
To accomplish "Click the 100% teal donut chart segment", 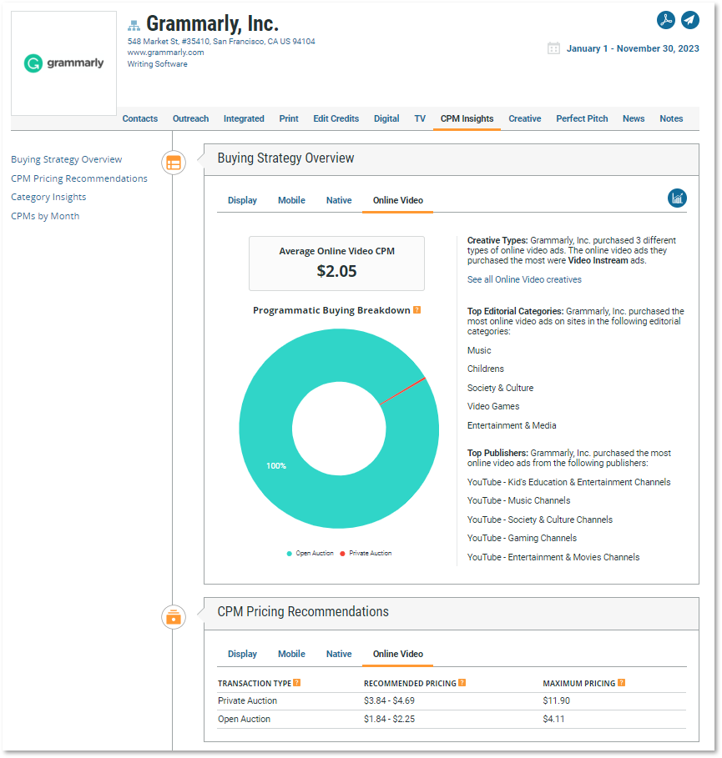I will [275, 465].
